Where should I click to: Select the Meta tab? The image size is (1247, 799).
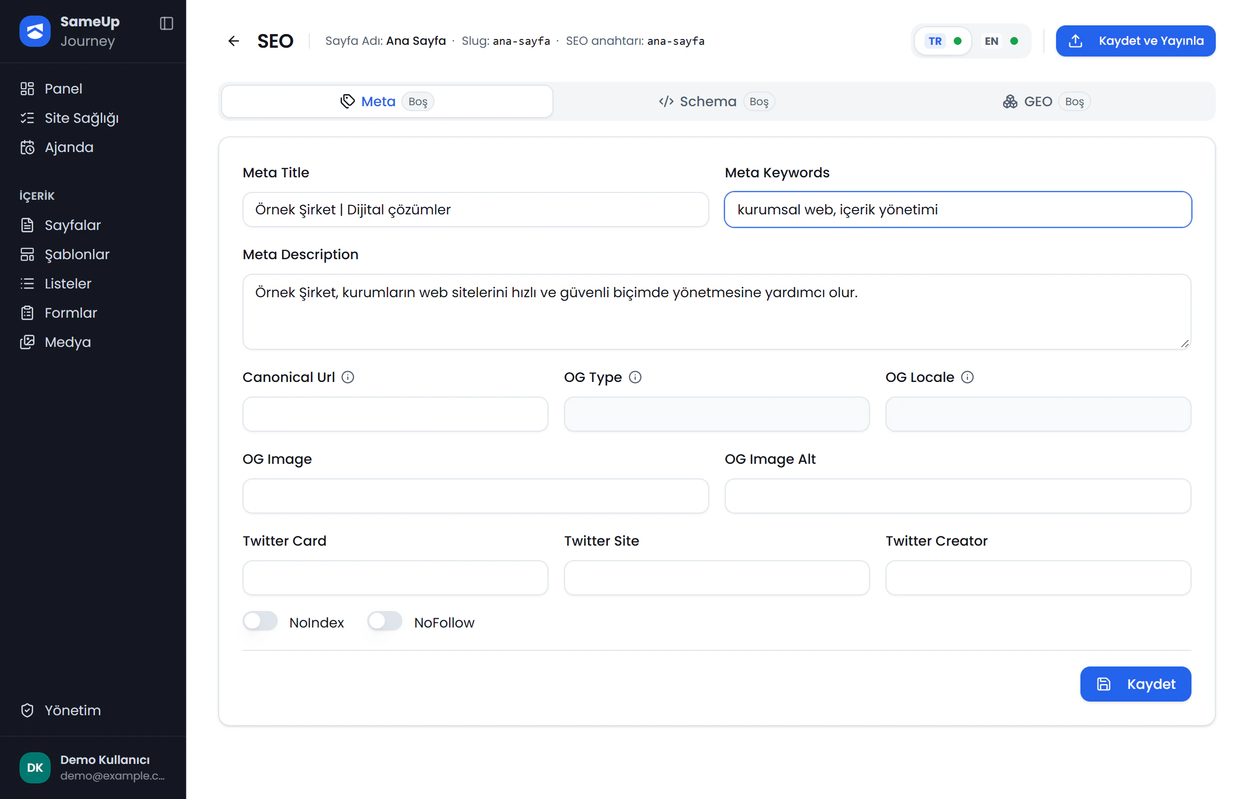click(387, 101)
